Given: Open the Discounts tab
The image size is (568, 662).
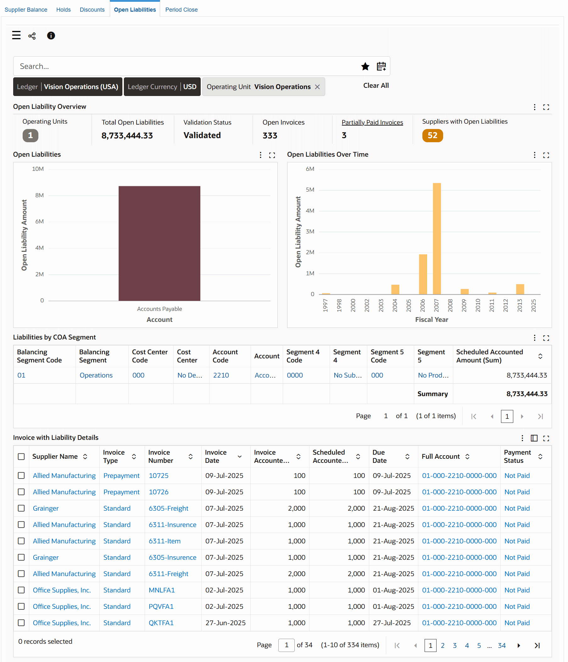Looking at the screenshot, I should pos(92,9).
